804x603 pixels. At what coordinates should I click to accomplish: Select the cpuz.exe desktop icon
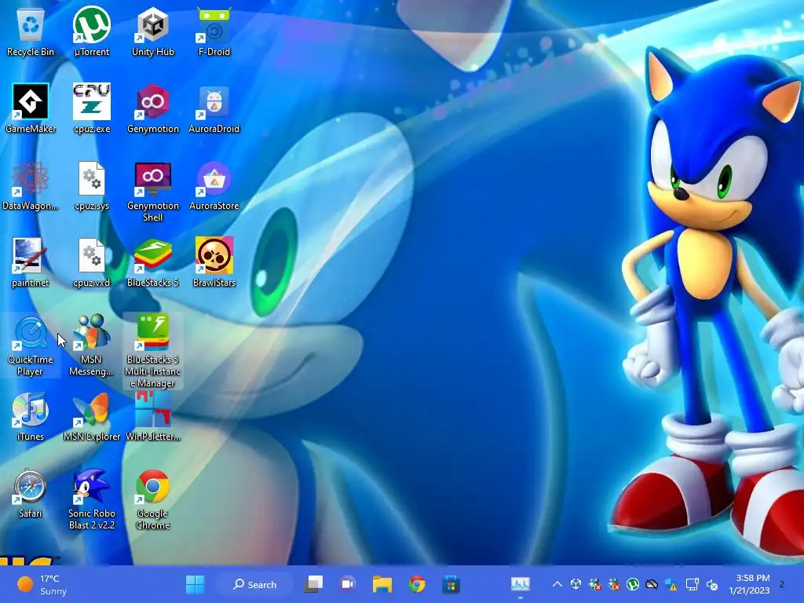tap(92, 108)
